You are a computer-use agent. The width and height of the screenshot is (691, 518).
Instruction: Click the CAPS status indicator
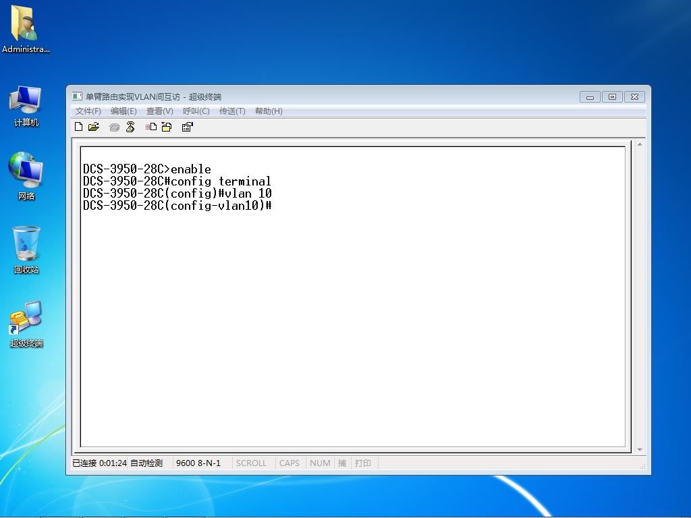tap(289, 463)
